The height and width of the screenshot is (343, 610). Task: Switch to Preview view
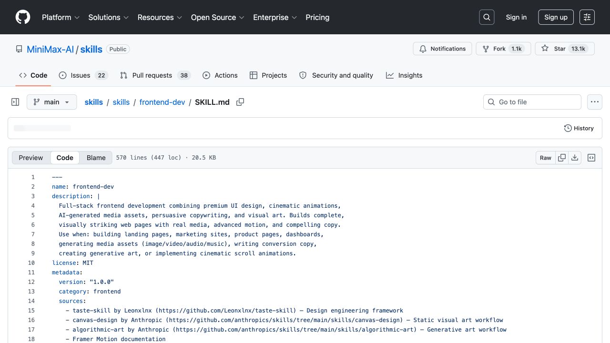[31, 158]
